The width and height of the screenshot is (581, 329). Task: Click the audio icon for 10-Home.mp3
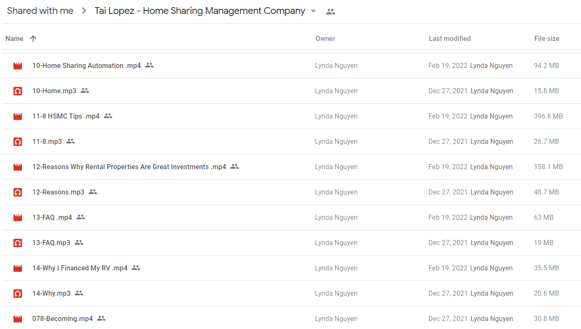18,91
